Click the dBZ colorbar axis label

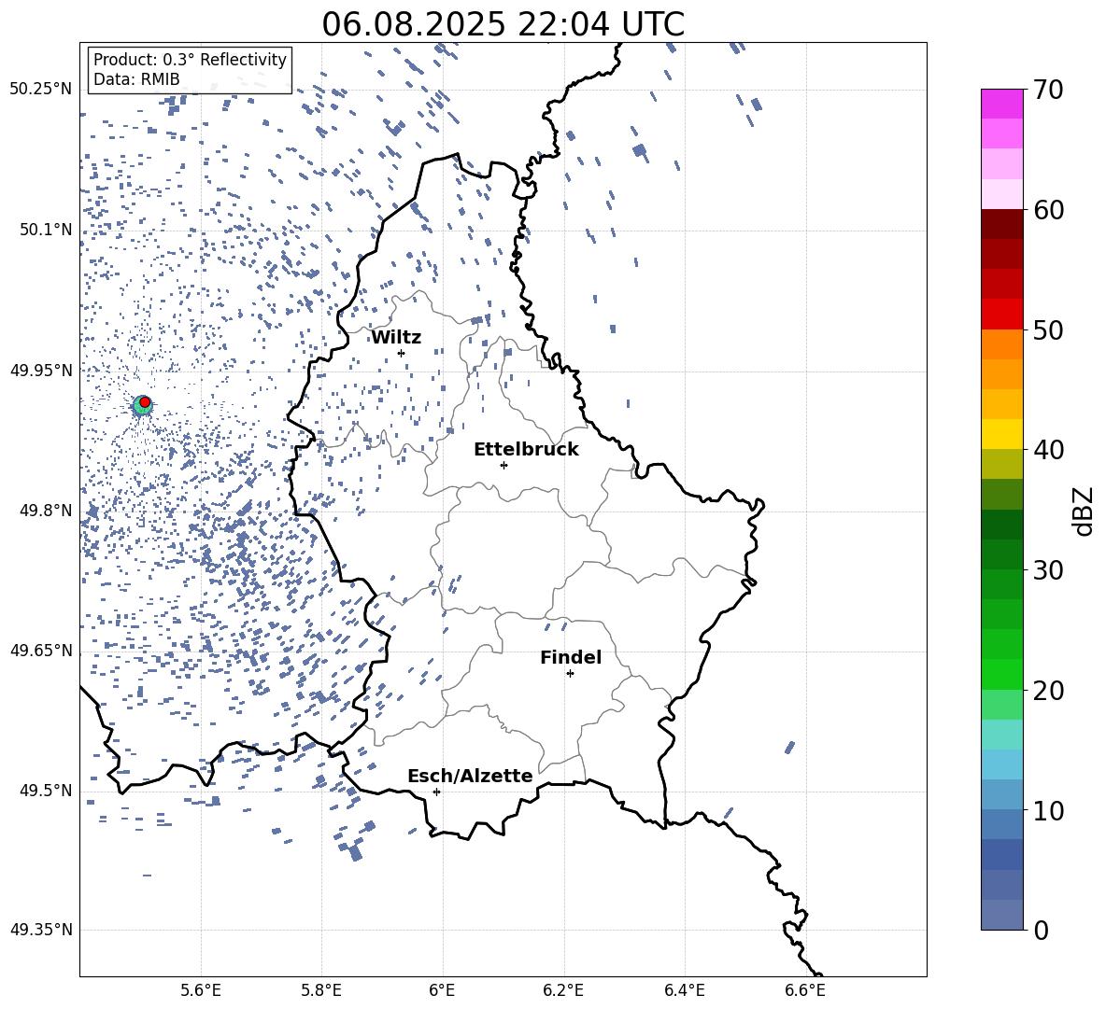pos(1085,511)
